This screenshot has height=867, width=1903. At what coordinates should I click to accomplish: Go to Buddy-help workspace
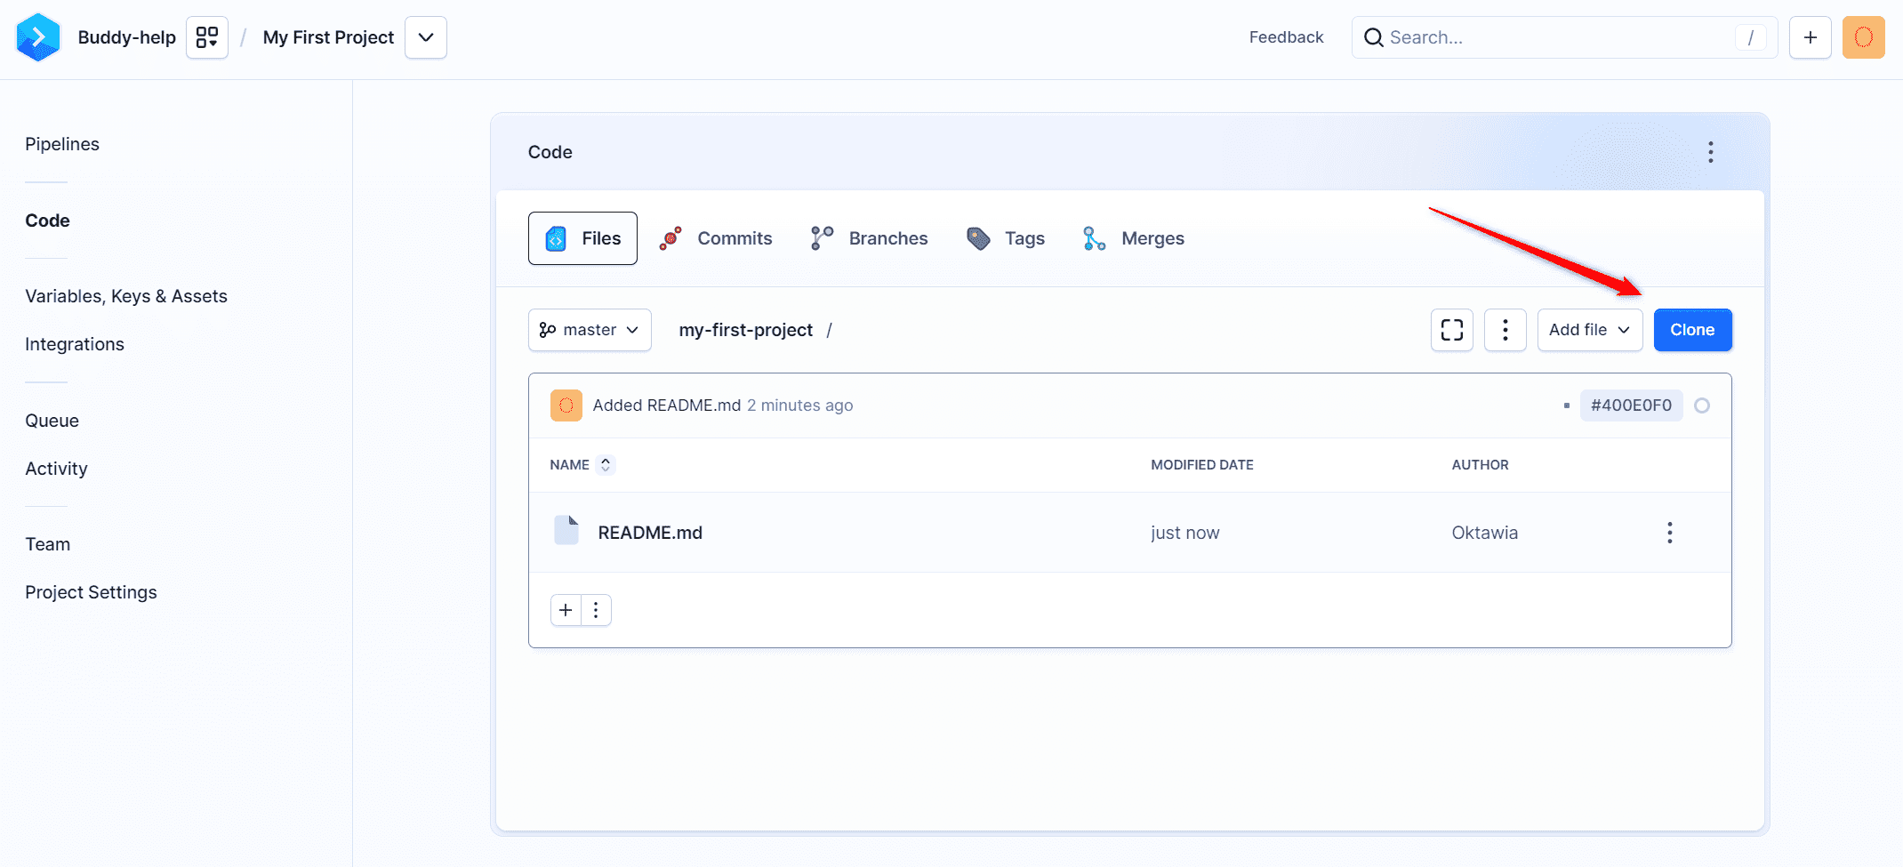click(x=126, y=37)
